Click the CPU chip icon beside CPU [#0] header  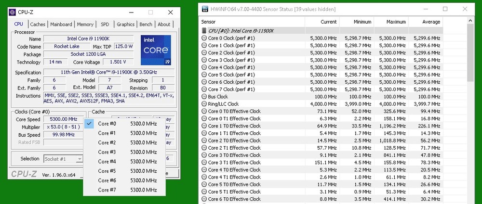204,31
